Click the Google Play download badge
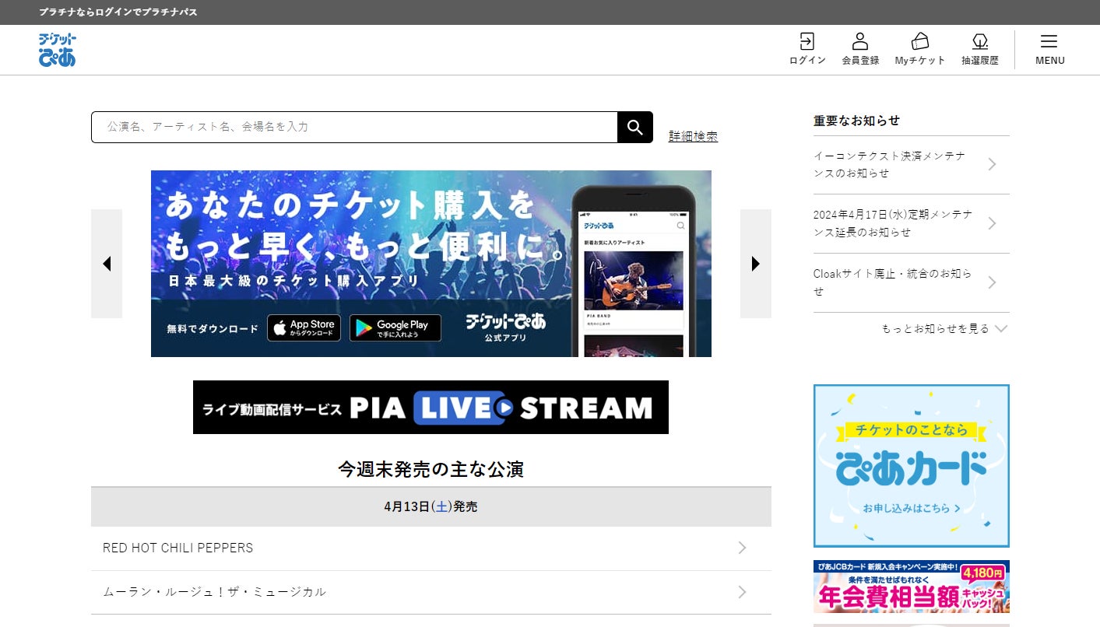Image resolution: width=1100 pixels, height=627 pixels. pos(395,328)
